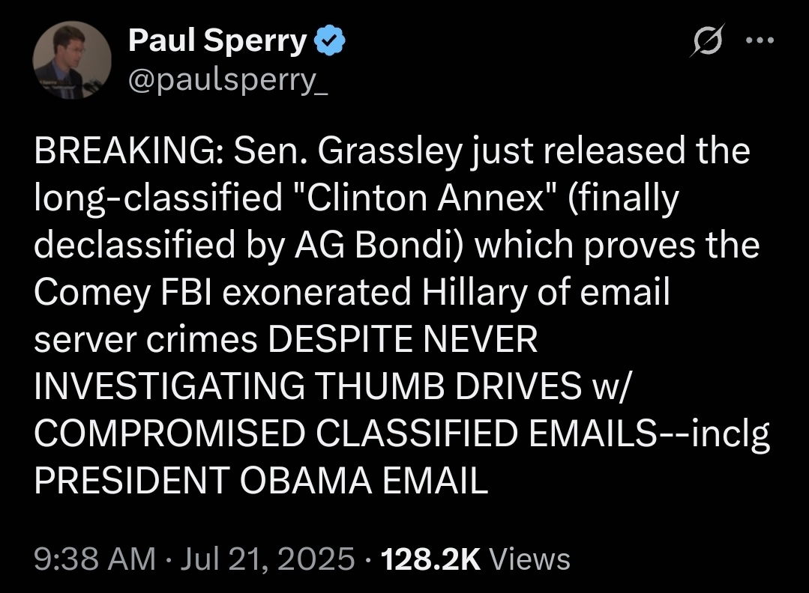Viewport: 809px width, 593px height.
Task: Click the PRESIDENT OBAMA EMAIL text
Action: pyautogui.click(x=262, y=482)
